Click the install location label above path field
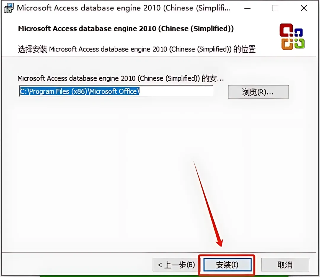Screen dimensions: 320x277 [x=121, y=78]
